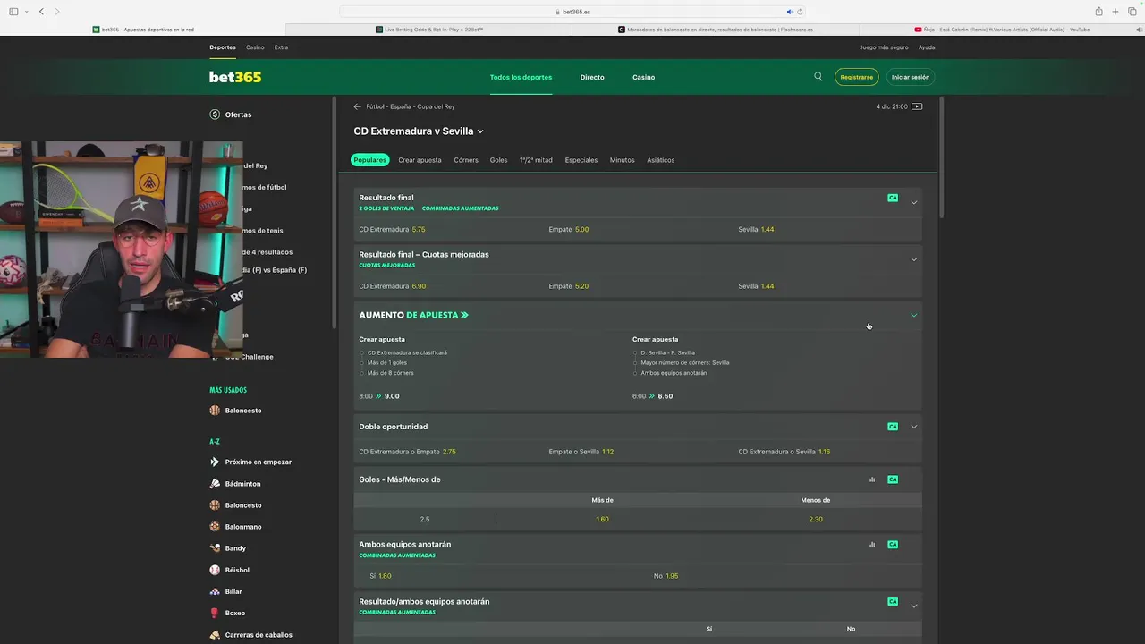Click the Safari address bar
Viewport: 1145px width, 644px height.
572,12
